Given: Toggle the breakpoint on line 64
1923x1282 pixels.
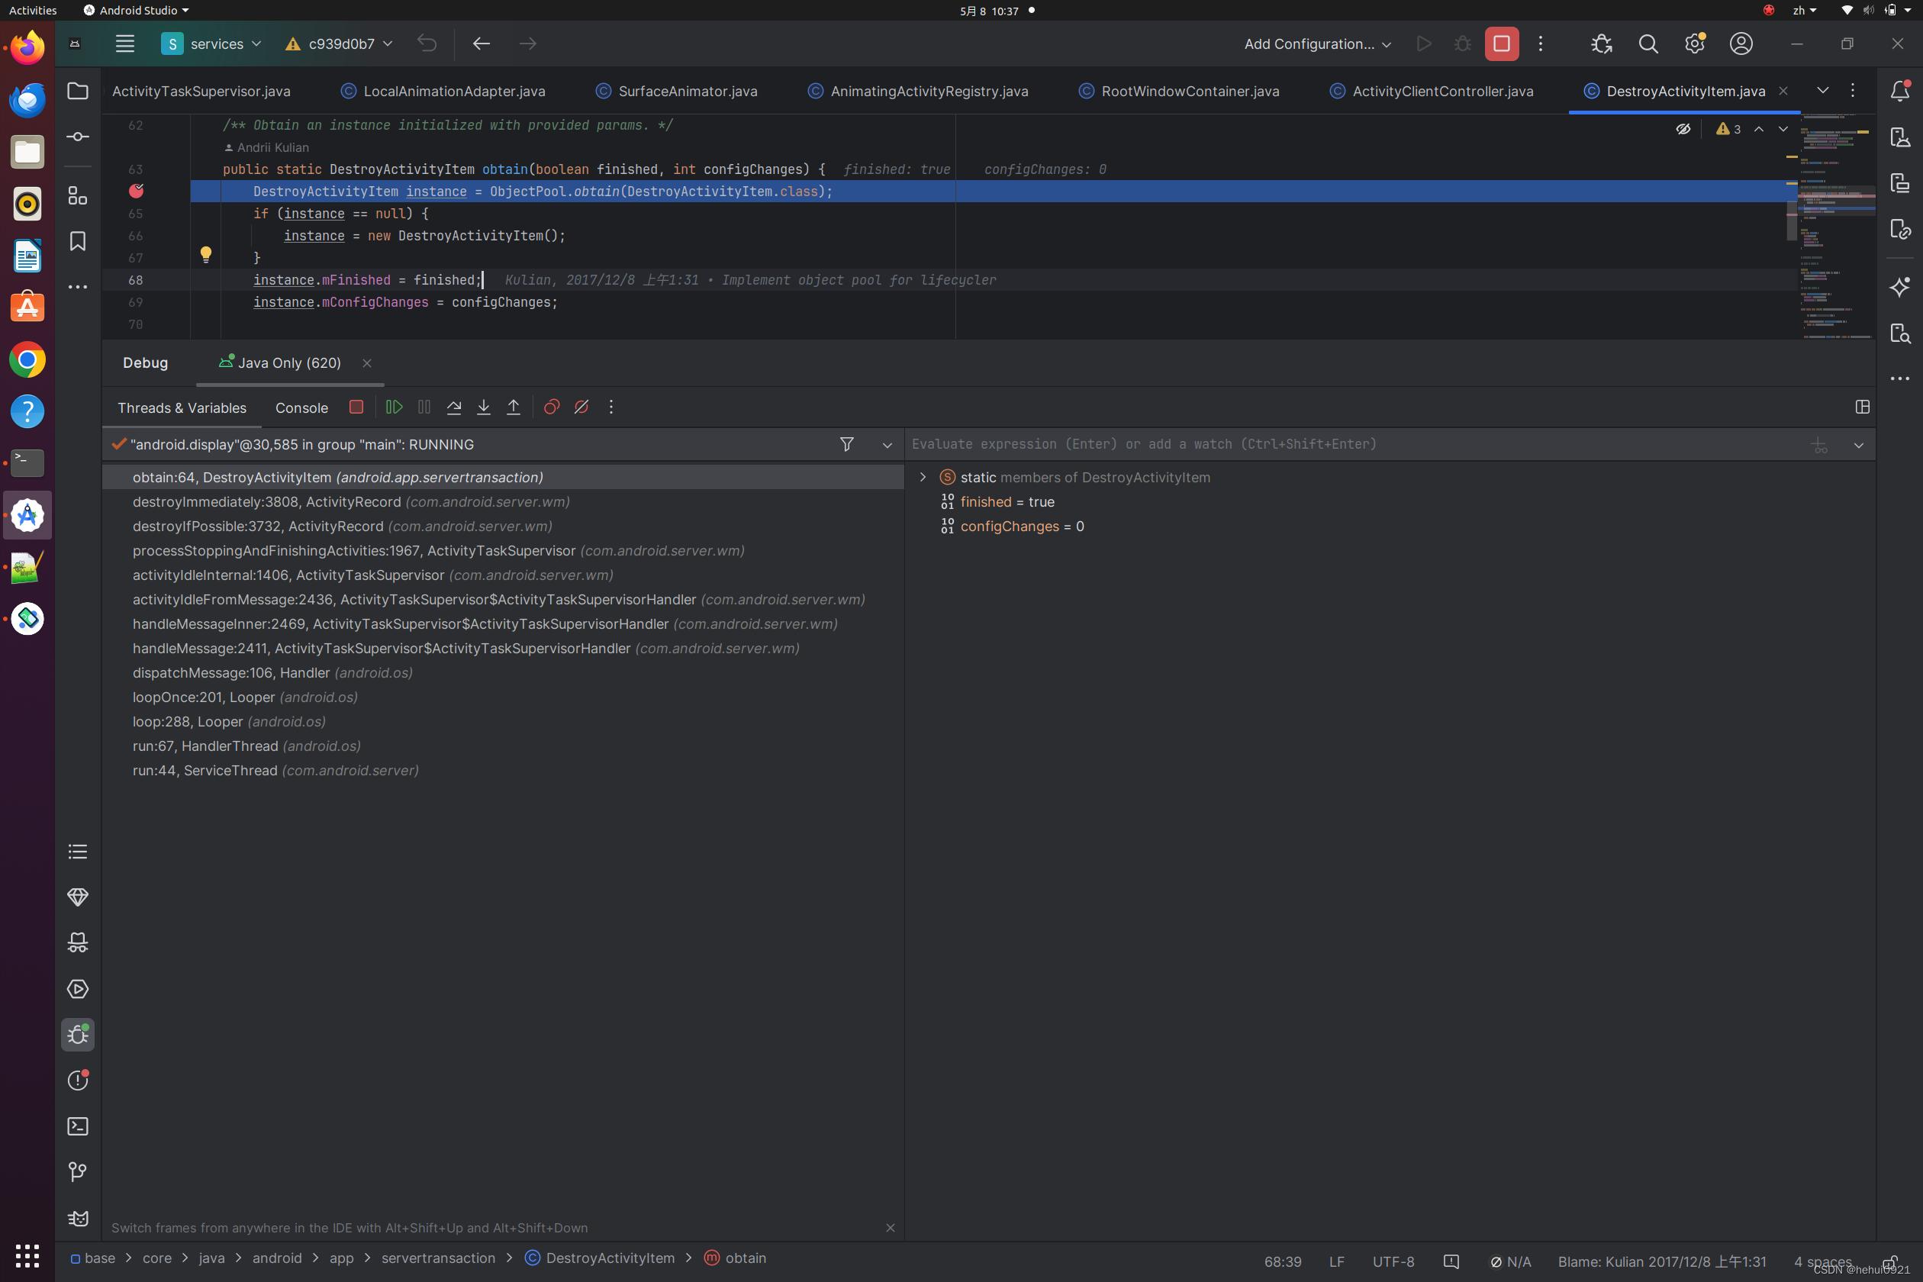Looking at the screenshot, I should [x=137, y=192].
